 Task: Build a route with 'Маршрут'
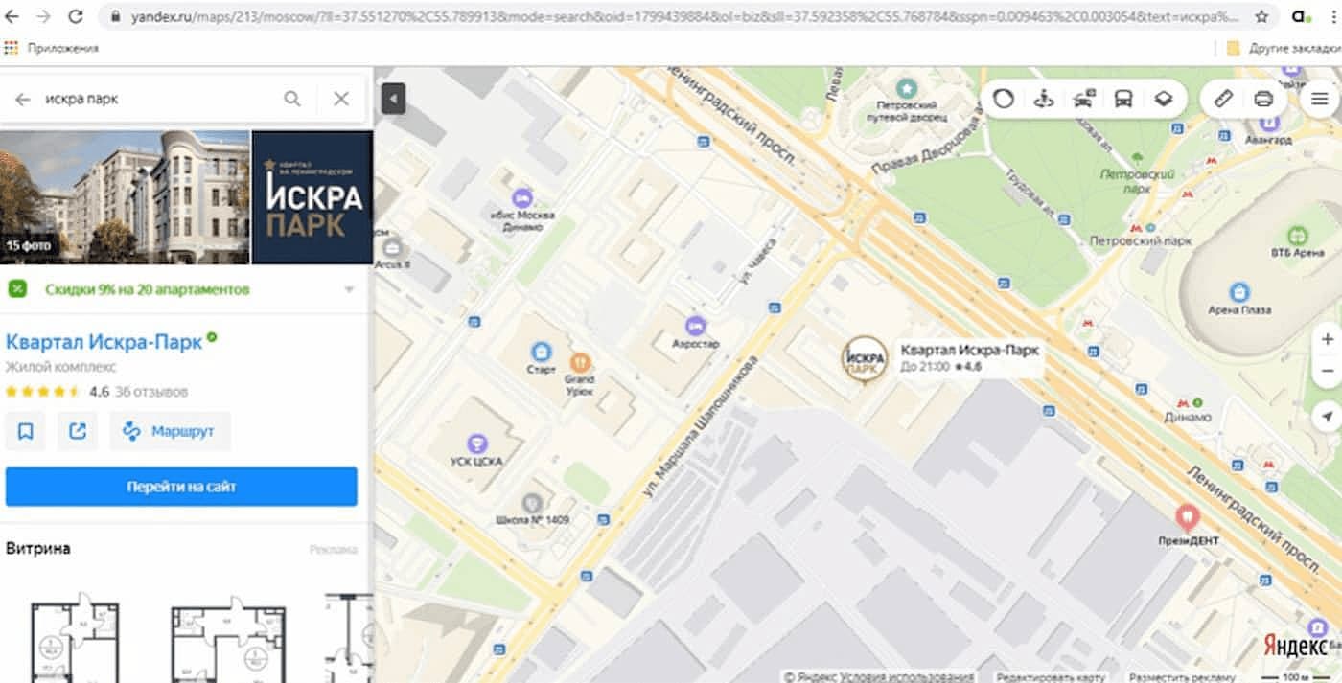(x=170, y=432)
